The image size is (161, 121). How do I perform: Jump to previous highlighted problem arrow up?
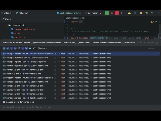pyautogui.click(x=156, y=22)
